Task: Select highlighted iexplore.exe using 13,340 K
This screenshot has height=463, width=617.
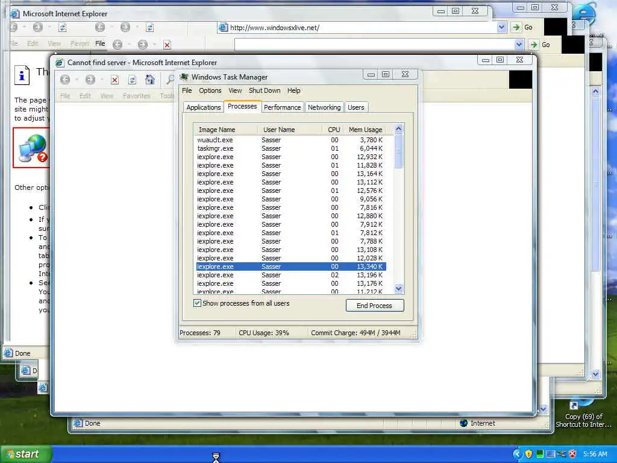Action: click(291, 266)
